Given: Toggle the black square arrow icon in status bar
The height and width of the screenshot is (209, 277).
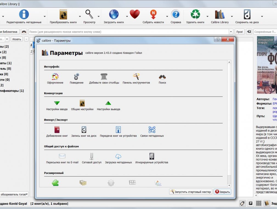Looking at the screenshot, I should [250, 203].
